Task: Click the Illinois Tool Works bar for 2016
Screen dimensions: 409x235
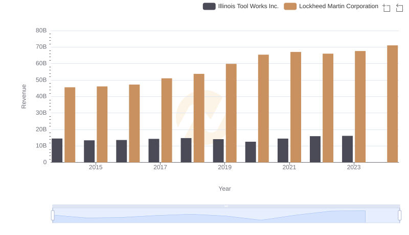Action: (122, 151)
